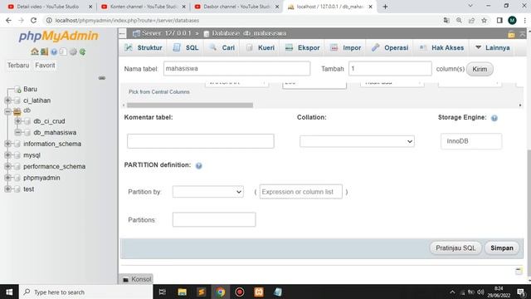Click the horizontal scrollbar of columns table
The height and width of the screenshot is (299, 531).
click(x=190, y=105)
